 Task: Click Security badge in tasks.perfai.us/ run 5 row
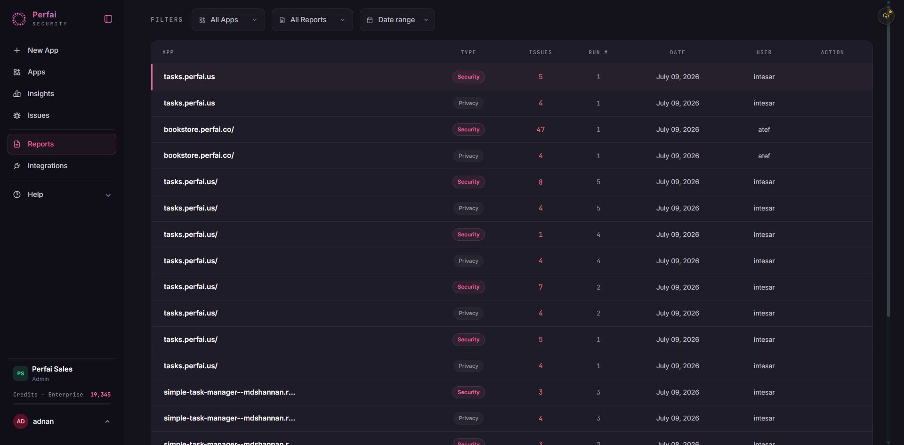(468, 182)
